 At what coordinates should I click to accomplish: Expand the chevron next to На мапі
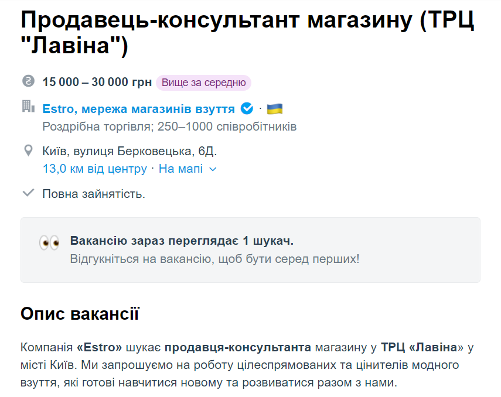[x=213, y=169]
